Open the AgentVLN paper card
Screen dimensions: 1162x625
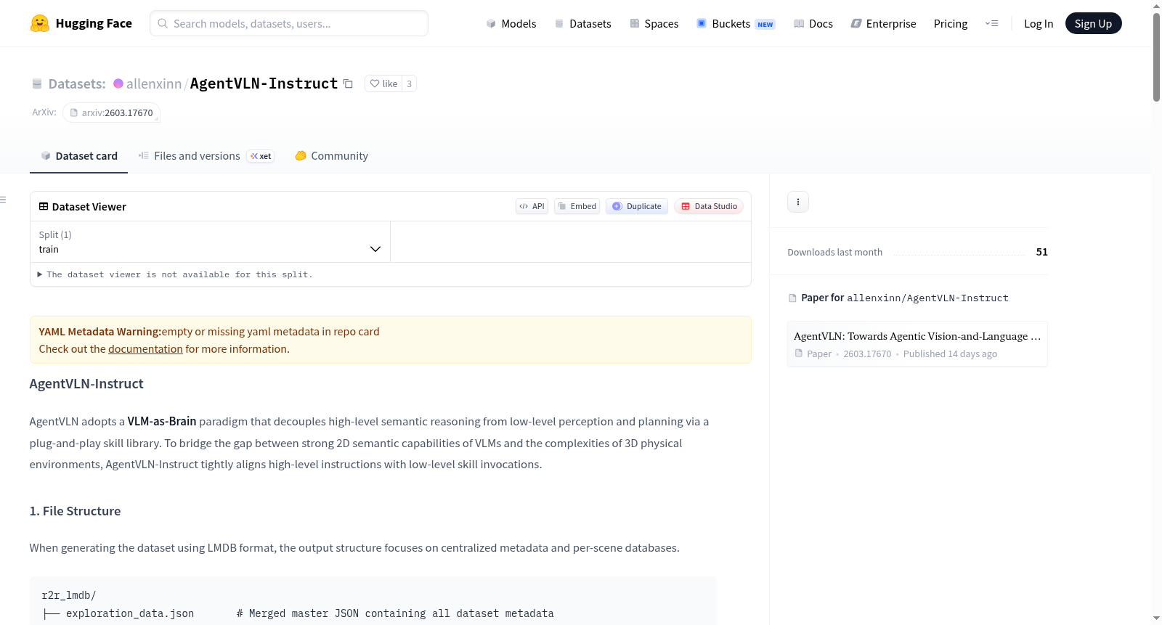(917, 344)
